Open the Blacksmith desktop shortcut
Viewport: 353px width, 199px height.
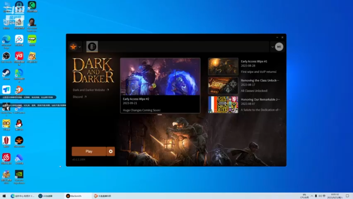(19, 142)
